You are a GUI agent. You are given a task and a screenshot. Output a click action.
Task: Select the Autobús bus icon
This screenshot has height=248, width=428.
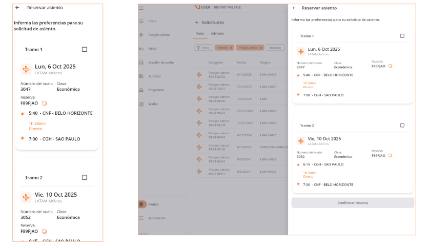click(141, 76)
